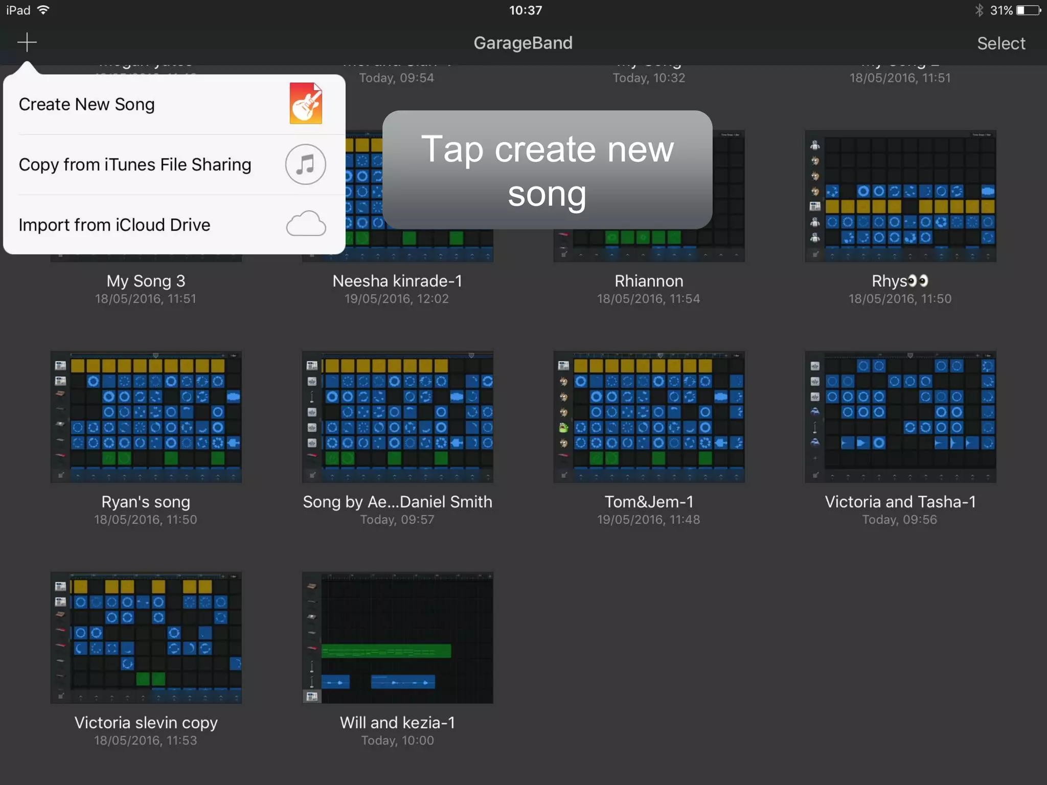This screenshot has height=785, width=1047.
Task: Tap the Tom&Jem-1 title
Action: (x=649, y=502)
